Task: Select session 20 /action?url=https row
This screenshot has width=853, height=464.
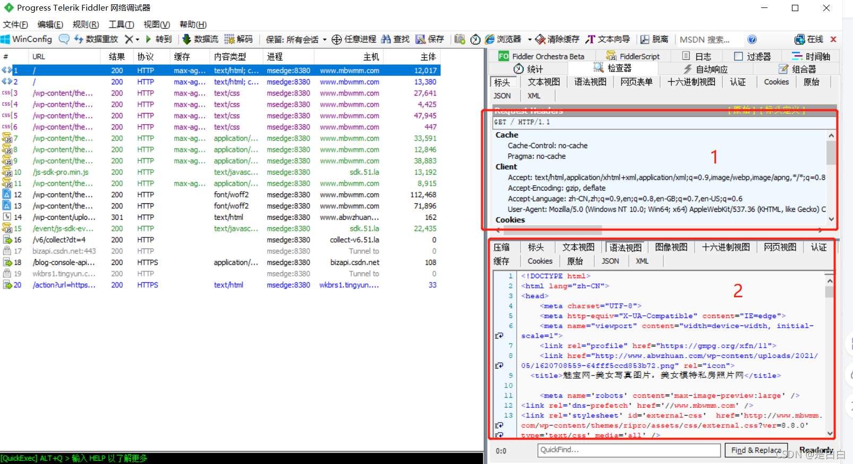Action: coord(220,285)
